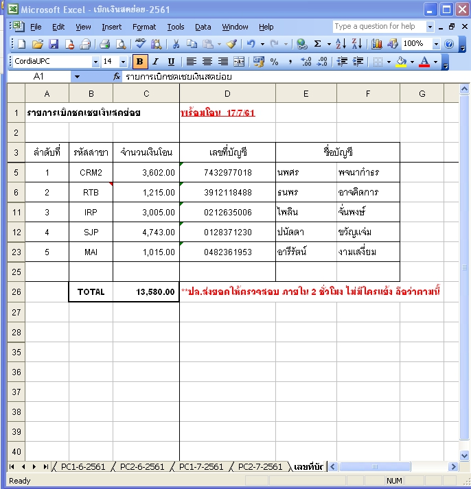Open the Format menu
Viewport: 471px width, 489px height.
click(144, 27)
